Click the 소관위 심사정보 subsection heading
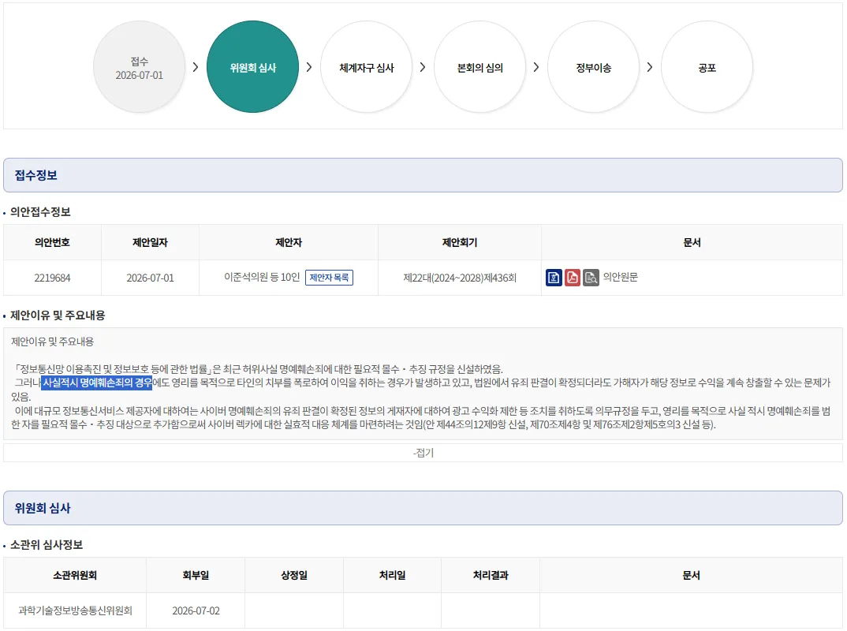The image size is (847, 631). (x=47, y=544)
